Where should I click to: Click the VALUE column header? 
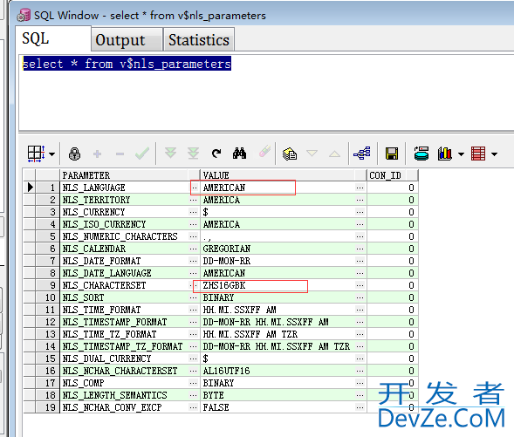click(x=284, y=175)
